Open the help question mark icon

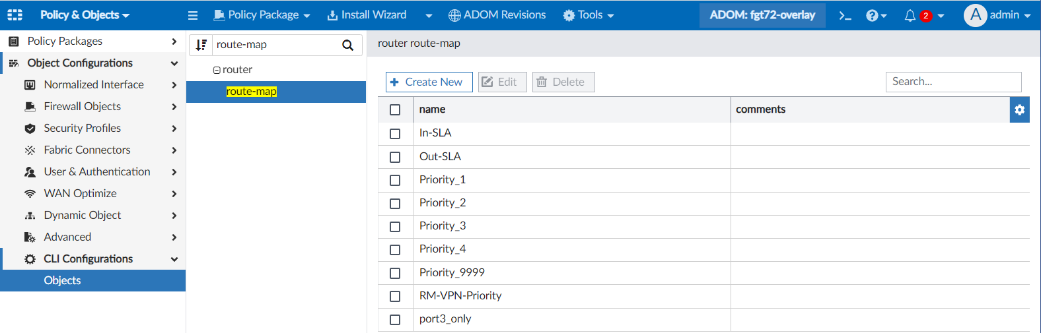873,15
